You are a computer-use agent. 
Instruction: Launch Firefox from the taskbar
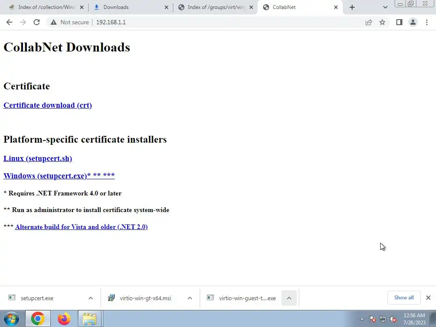coord(64,318)
